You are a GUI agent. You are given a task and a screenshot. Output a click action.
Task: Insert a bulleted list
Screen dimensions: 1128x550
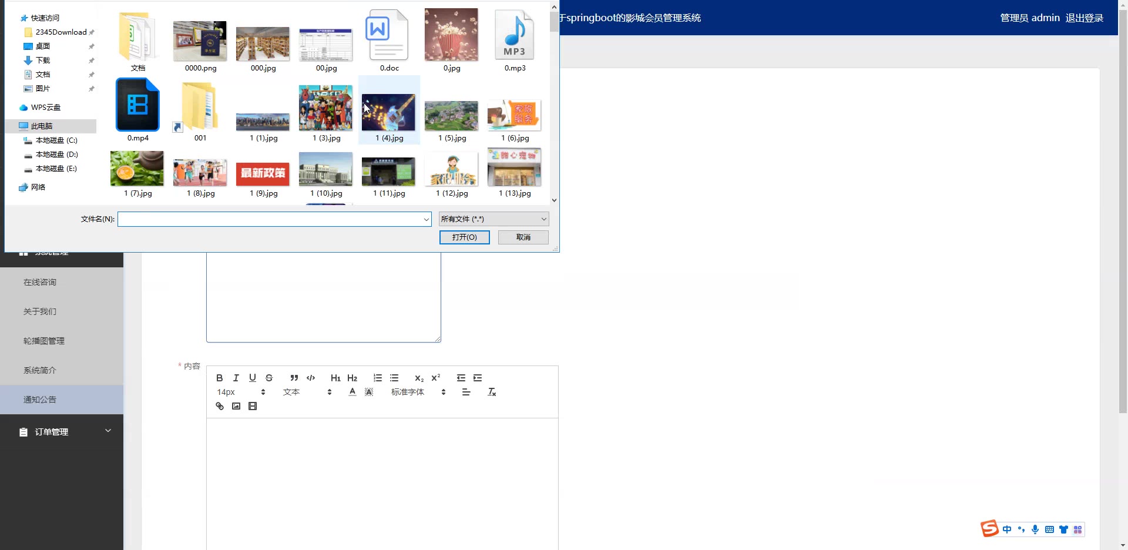pyautogui.click(x=394, y=378)
